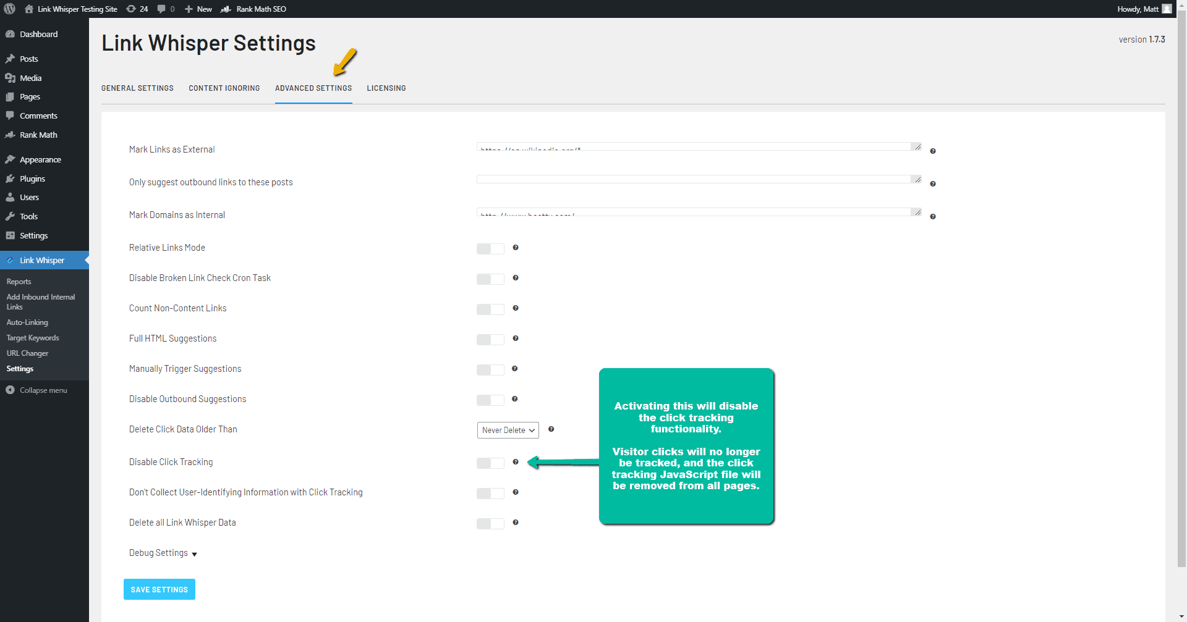Toggle Delete all Link Whisper Data switch
The image size is (1187, 622).
490,523
